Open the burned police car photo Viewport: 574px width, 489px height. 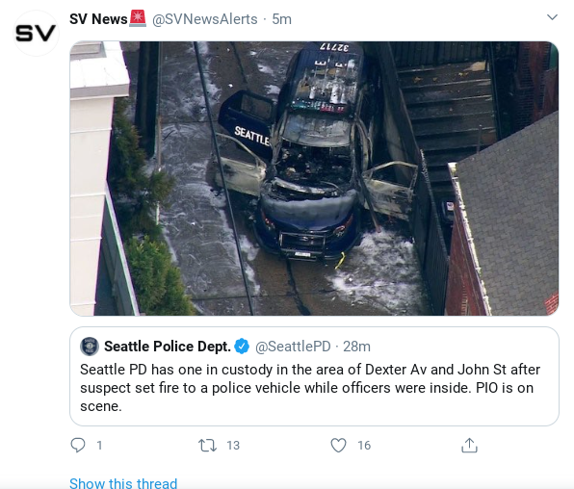[314, 178]
